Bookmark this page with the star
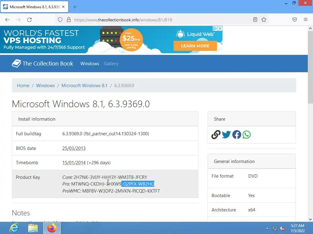313x234 pixels. click(x=264, y=19)
